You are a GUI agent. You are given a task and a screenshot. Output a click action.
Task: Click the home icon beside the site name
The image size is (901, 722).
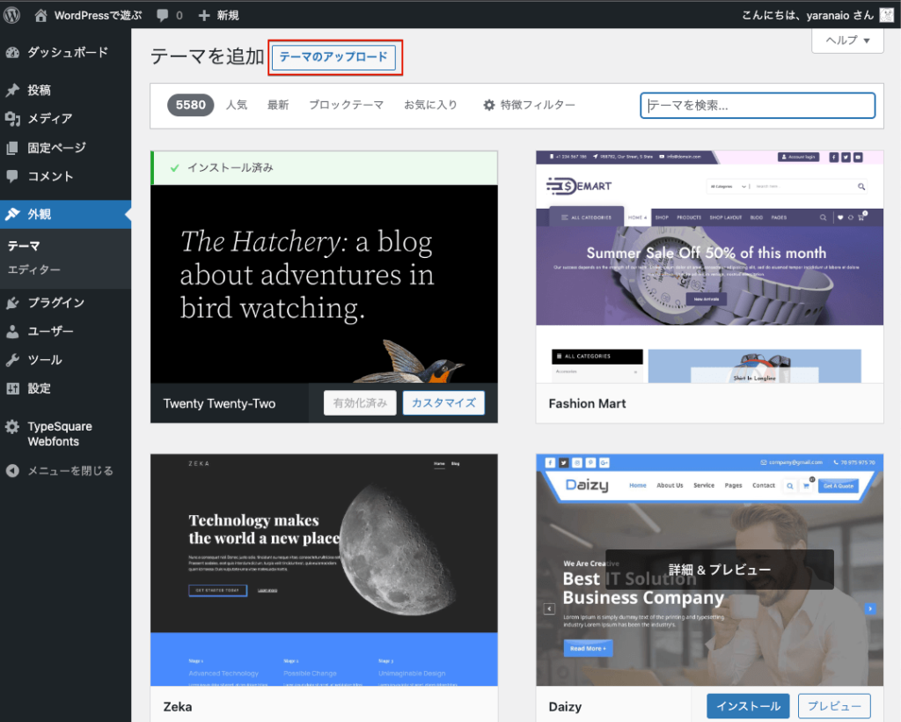click(x=40, y=16)
